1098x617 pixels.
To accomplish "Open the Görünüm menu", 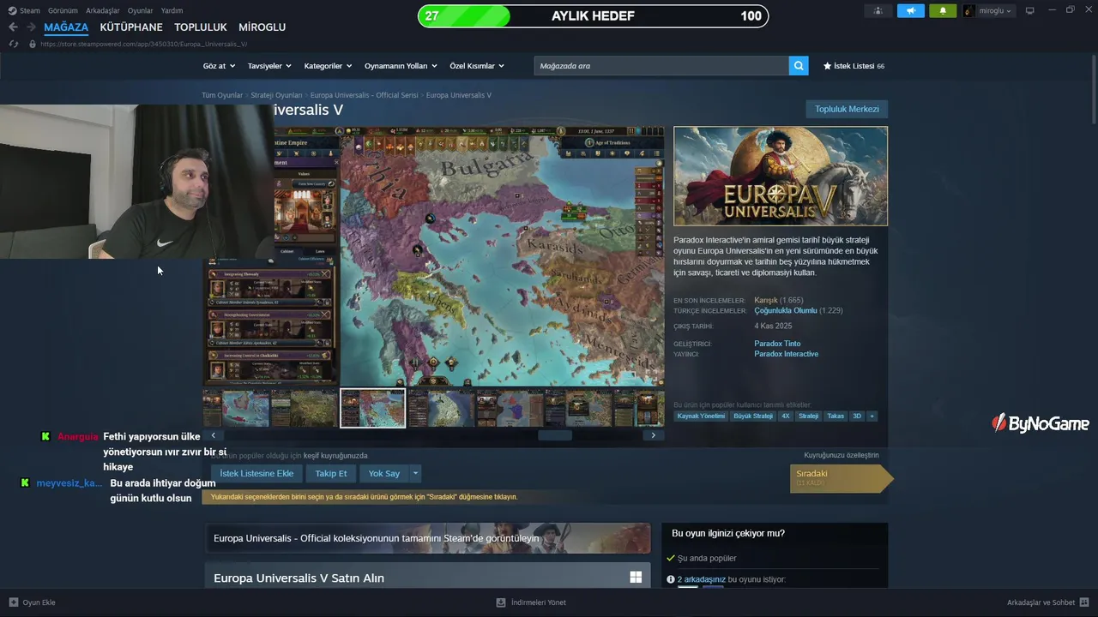I will click(x=63, y=10).
